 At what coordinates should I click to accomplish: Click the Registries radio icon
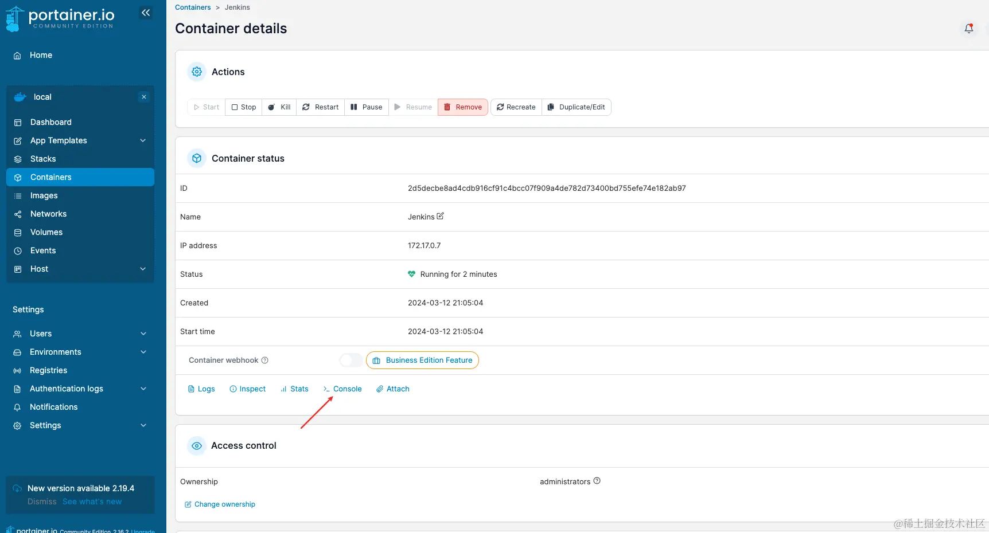pyautogui.click(x=17, y=371)
